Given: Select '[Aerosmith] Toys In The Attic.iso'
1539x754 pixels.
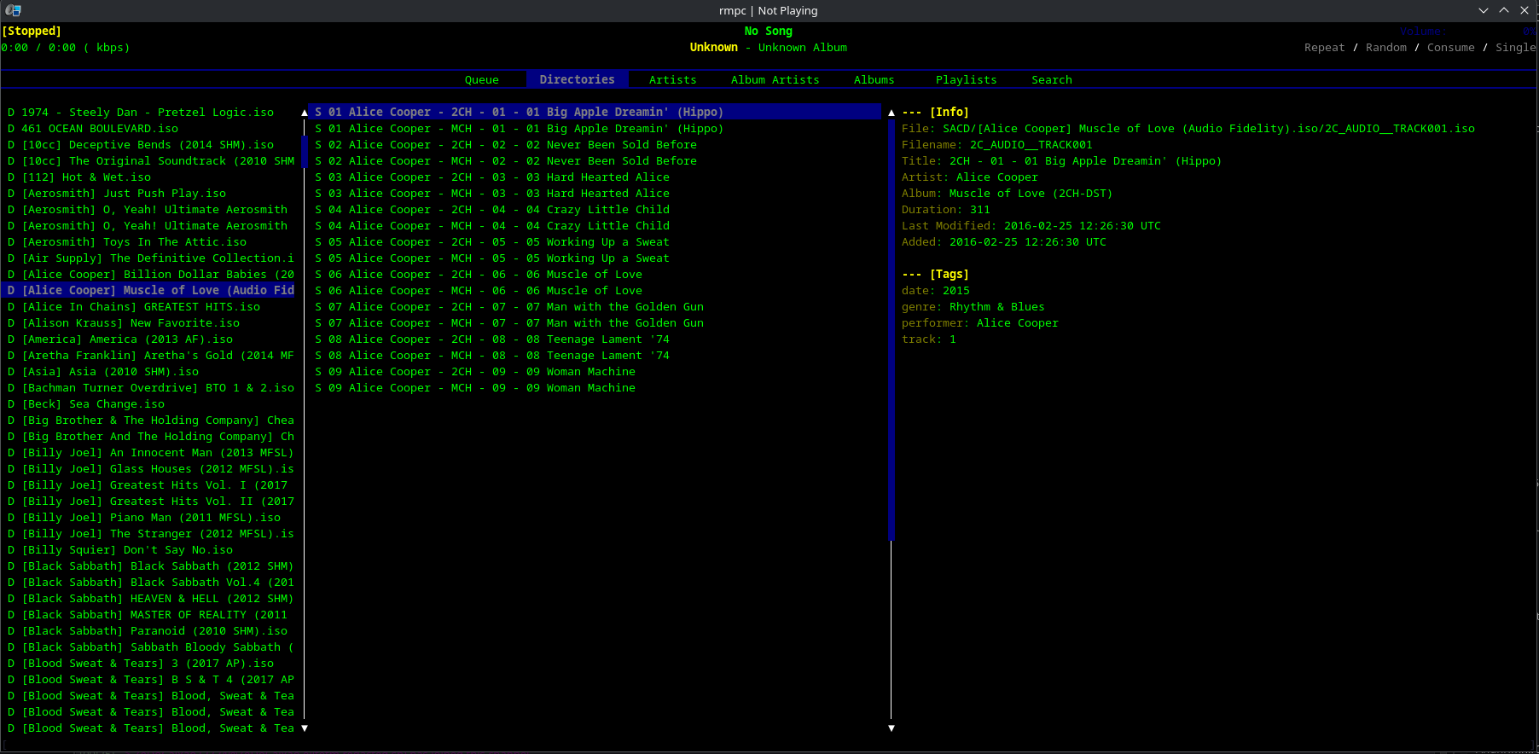Looking at the screenshot, I should 151,242.
